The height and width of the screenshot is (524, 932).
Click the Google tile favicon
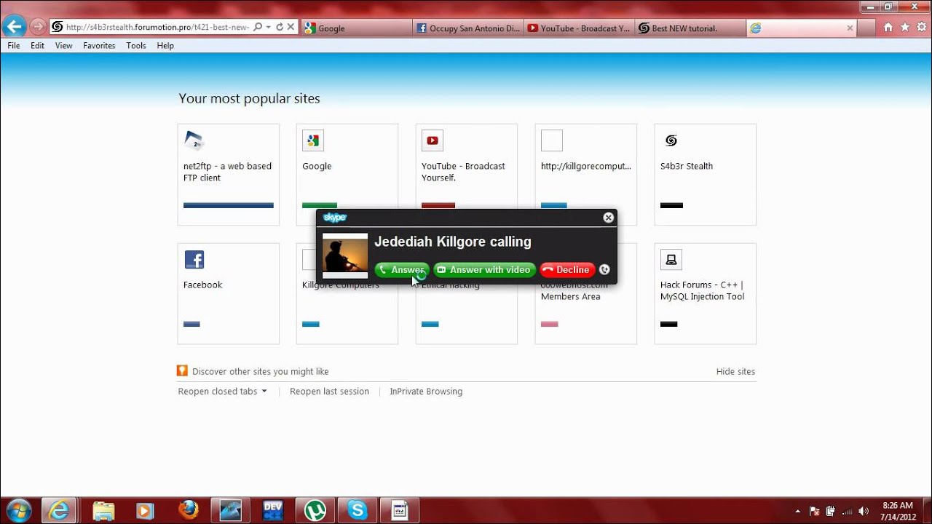coord(313,140)
